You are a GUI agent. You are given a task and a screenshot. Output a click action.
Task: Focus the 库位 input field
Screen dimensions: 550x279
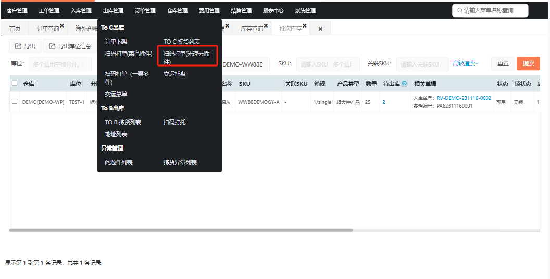tap(60, 64)
